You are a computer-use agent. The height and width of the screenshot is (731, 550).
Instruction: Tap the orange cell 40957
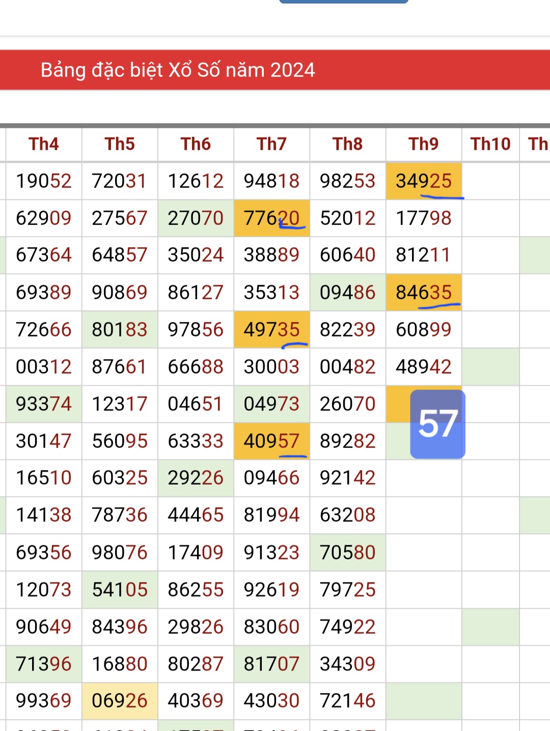(271, 441)
